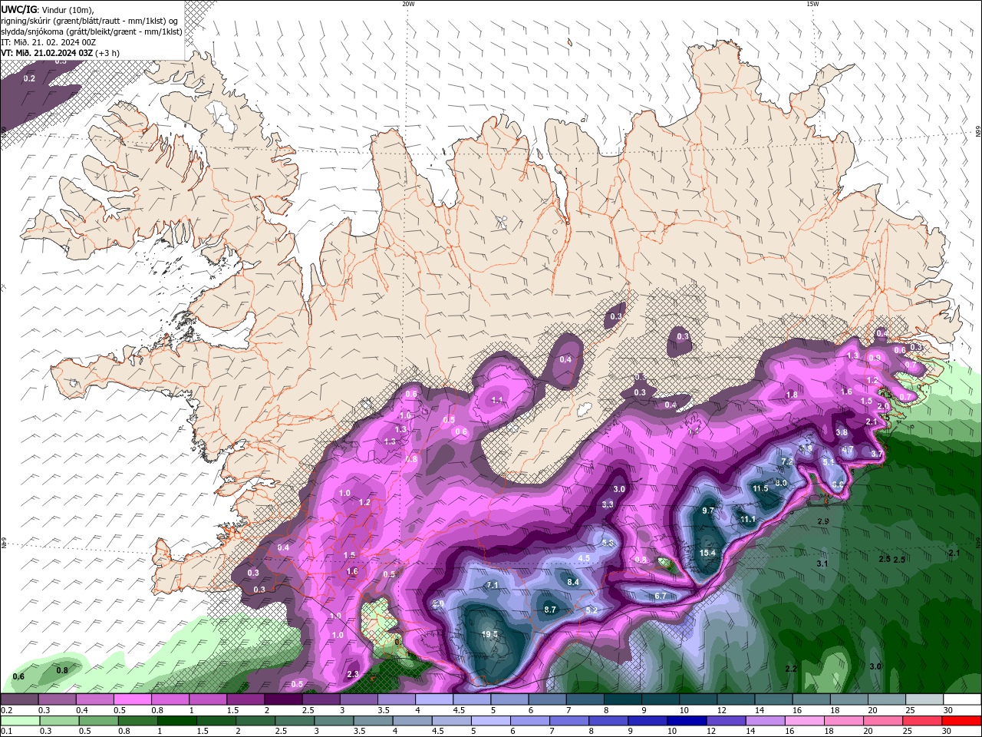Select the white swatch ending the upper legend row
The height and width of the screenshot is (737, 982).
point(962,699)
